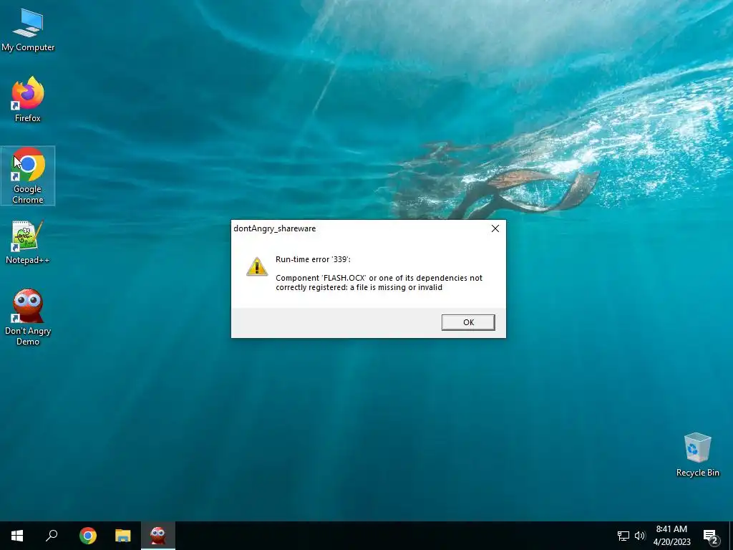The width and height of the screenshot is (733, 550).
Task: Open taskbar search
Action: click(x=52, y=536)
